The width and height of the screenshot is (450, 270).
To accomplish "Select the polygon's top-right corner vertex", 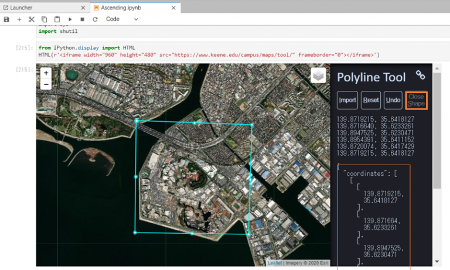I will 252,125.
